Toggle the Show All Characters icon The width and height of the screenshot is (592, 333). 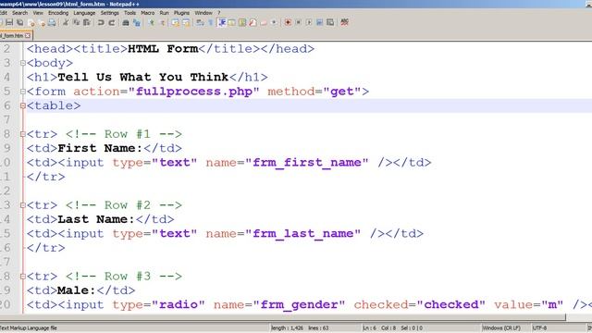[211, 22]
